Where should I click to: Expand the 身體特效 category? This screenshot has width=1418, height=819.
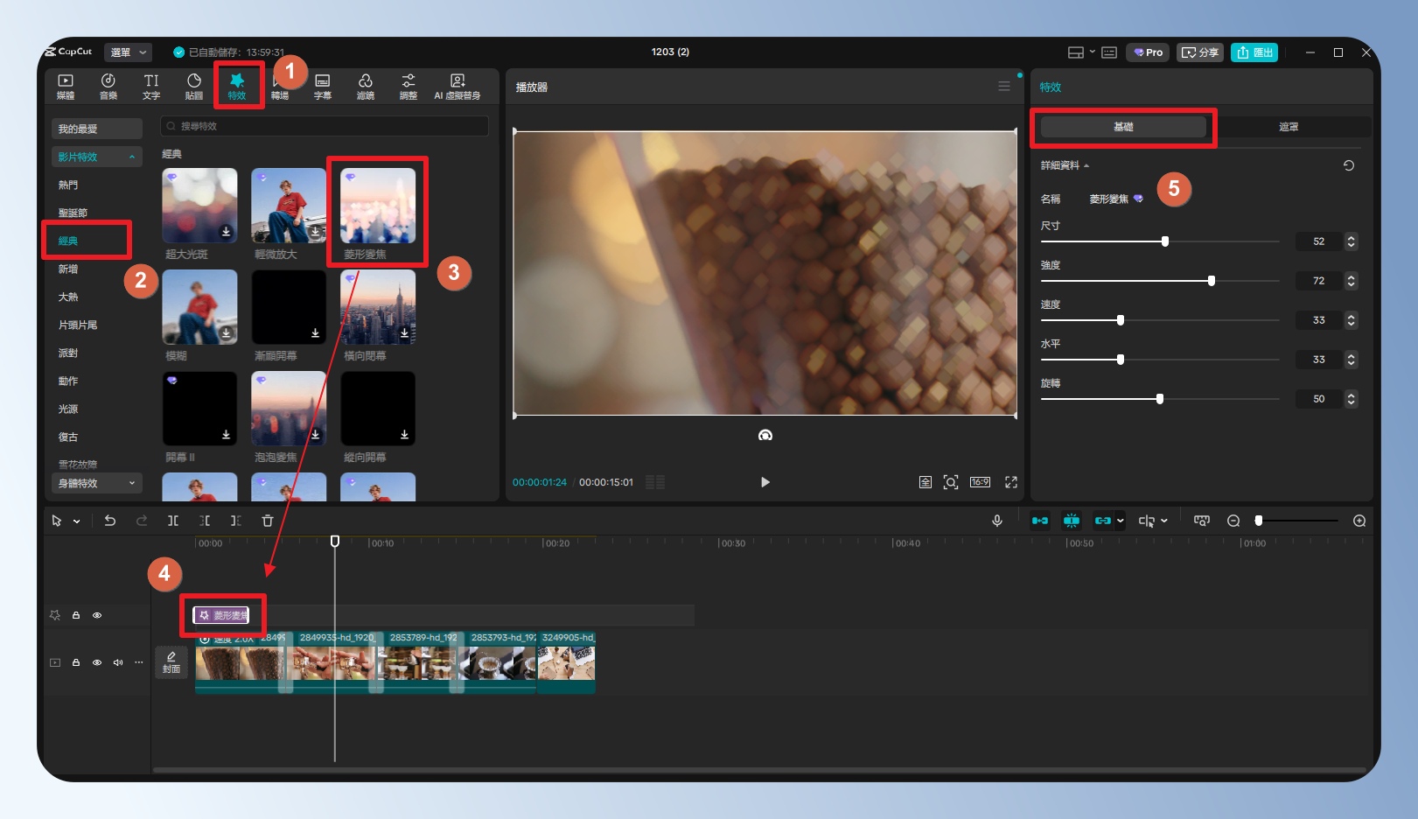click(x=96, y=483)
